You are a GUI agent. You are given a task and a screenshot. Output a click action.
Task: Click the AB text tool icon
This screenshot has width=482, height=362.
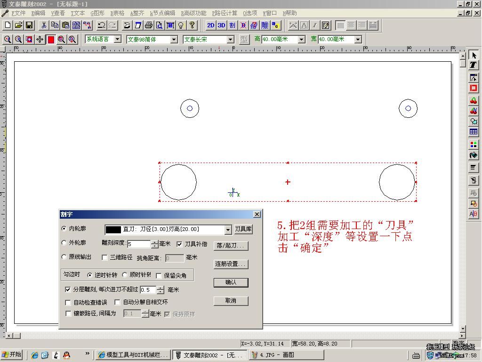(474, 214)
